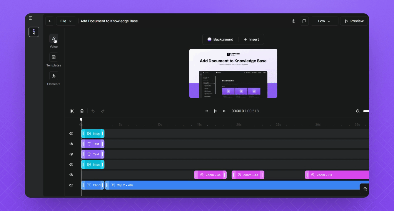This screenshot has height=211, width=394.
Task: Select the scissors split tool
Action: pyautogui.click(x=72, y=111)
